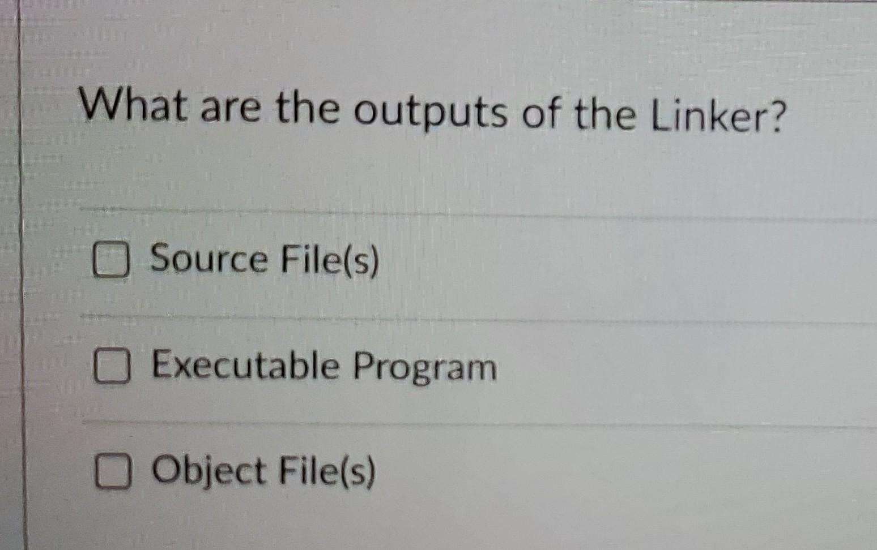Click the divider line above Source File(s)
This screenshot has height=550, width=877.
pyautogui.click(x=436, y=211)
